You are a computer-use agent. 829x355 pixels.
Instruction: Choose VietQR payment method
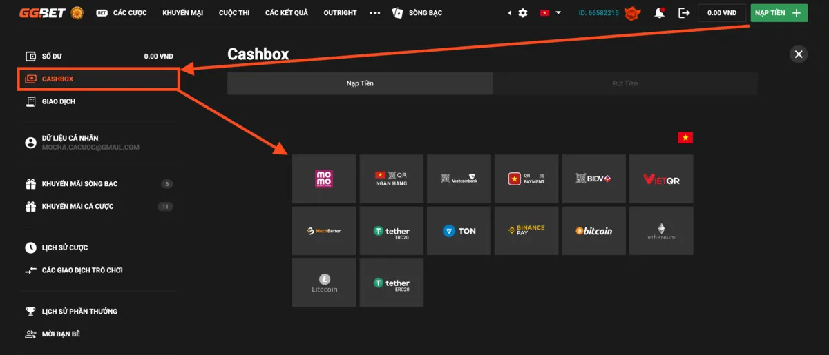point(661,179)
